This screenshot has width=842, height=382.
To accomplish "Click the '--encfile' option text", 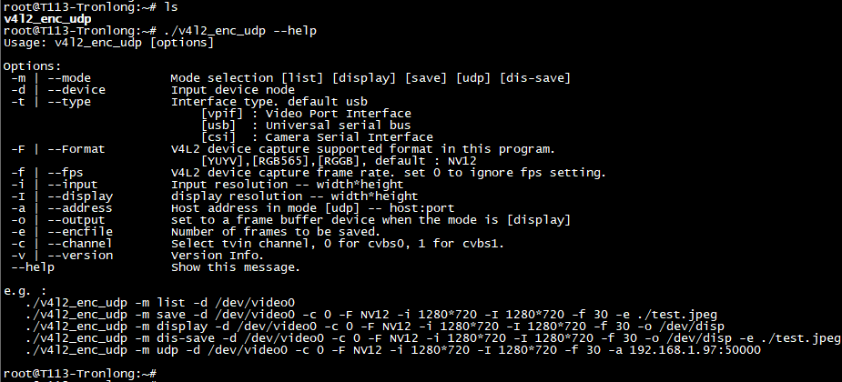I will click(80, 232).
